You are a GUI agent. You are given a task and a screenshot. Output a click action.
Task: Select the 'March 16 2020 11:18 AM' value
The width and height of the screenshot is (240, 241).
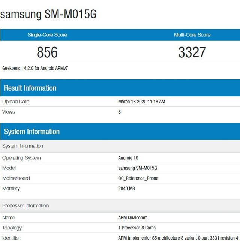(142, 102)
